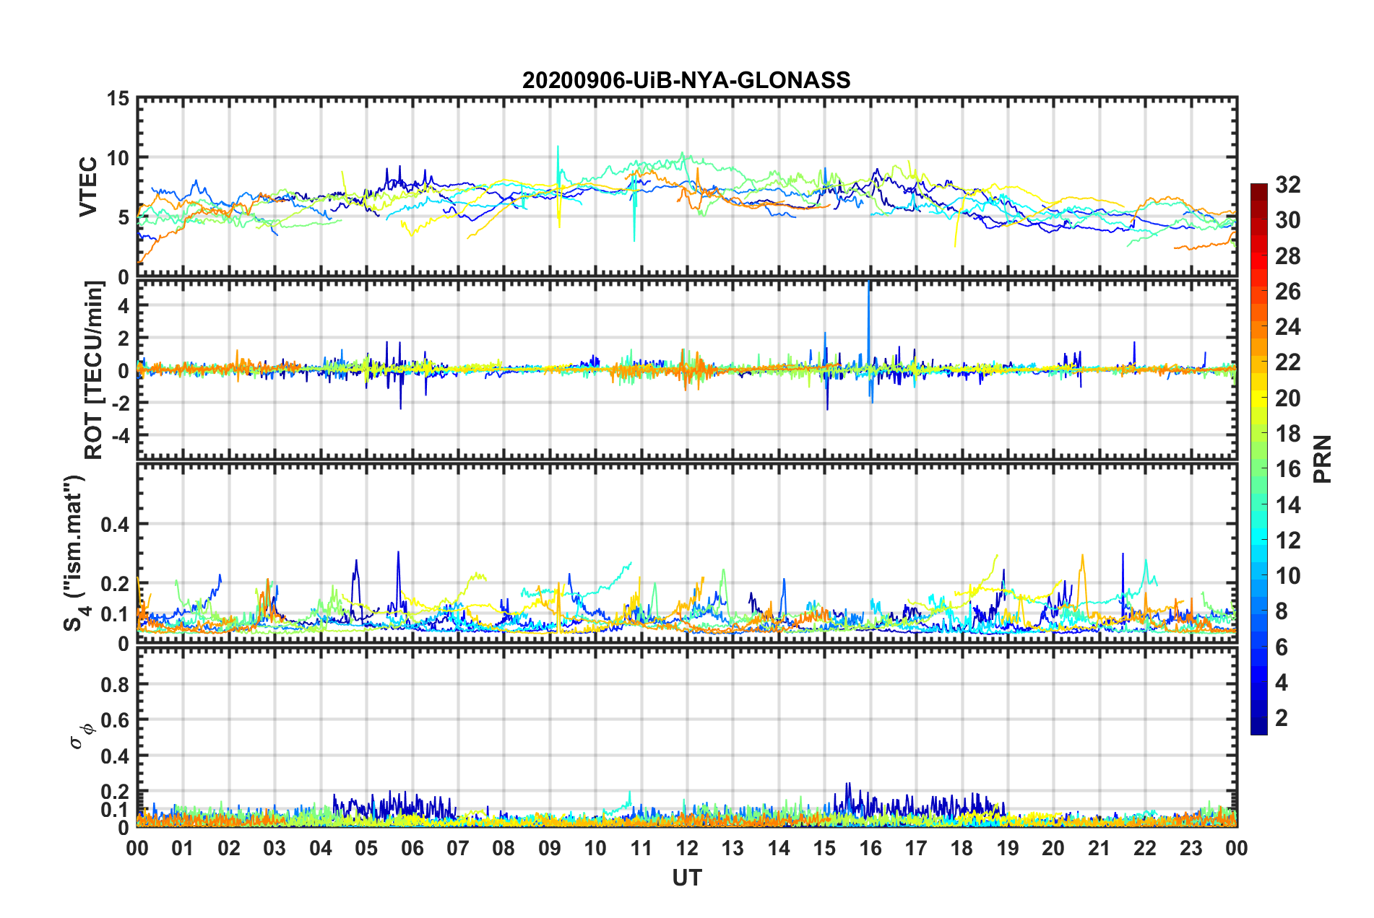Click the VTEC axis tick label 10
1374x918 pixels.
click(x=118, y=157)
